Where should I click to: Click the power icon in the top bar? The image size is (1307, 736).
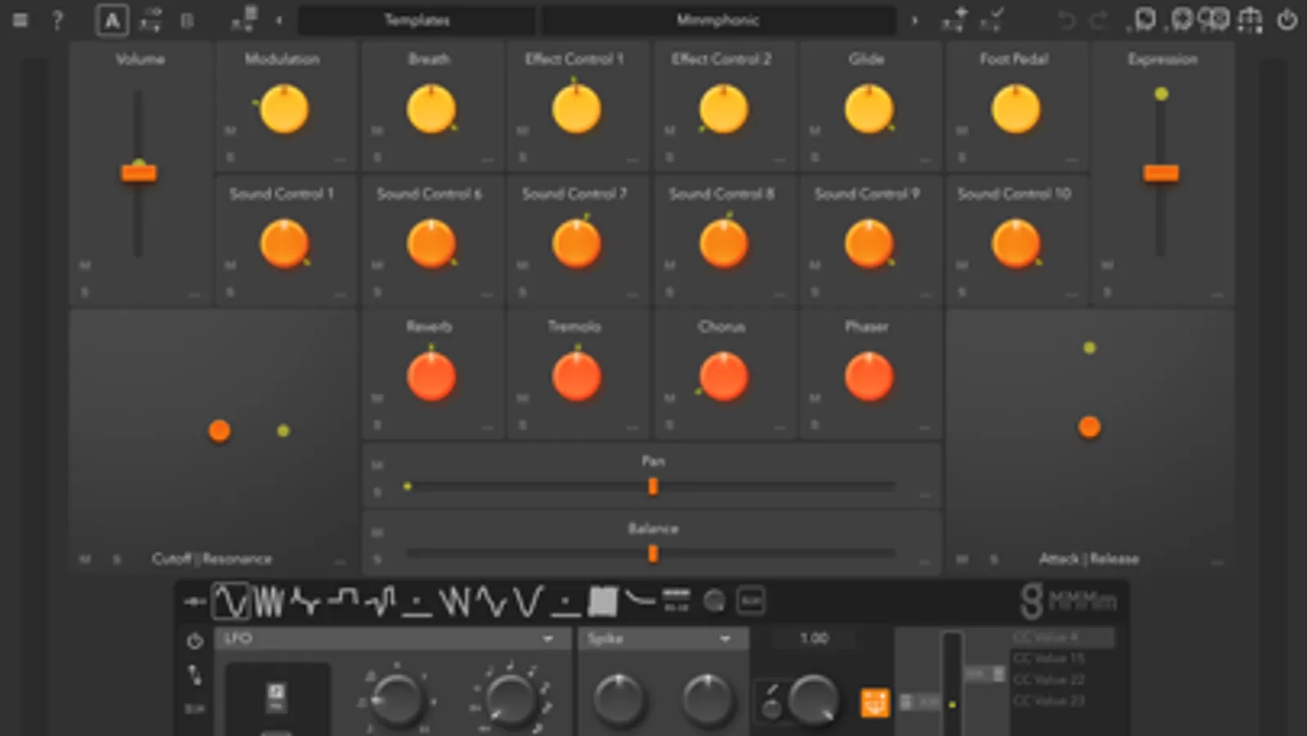click(x=1287, y=20)
